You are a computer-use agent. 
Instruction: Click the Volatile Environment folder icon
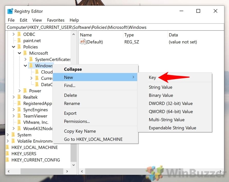point(13,141)
